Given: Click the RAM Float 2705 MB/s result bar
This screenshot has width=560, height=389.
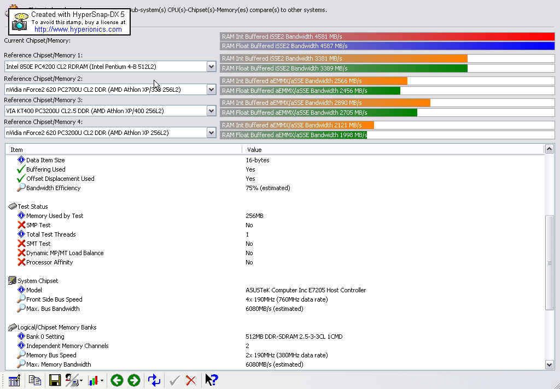Looking at the screenshot, I should point(319,113).
